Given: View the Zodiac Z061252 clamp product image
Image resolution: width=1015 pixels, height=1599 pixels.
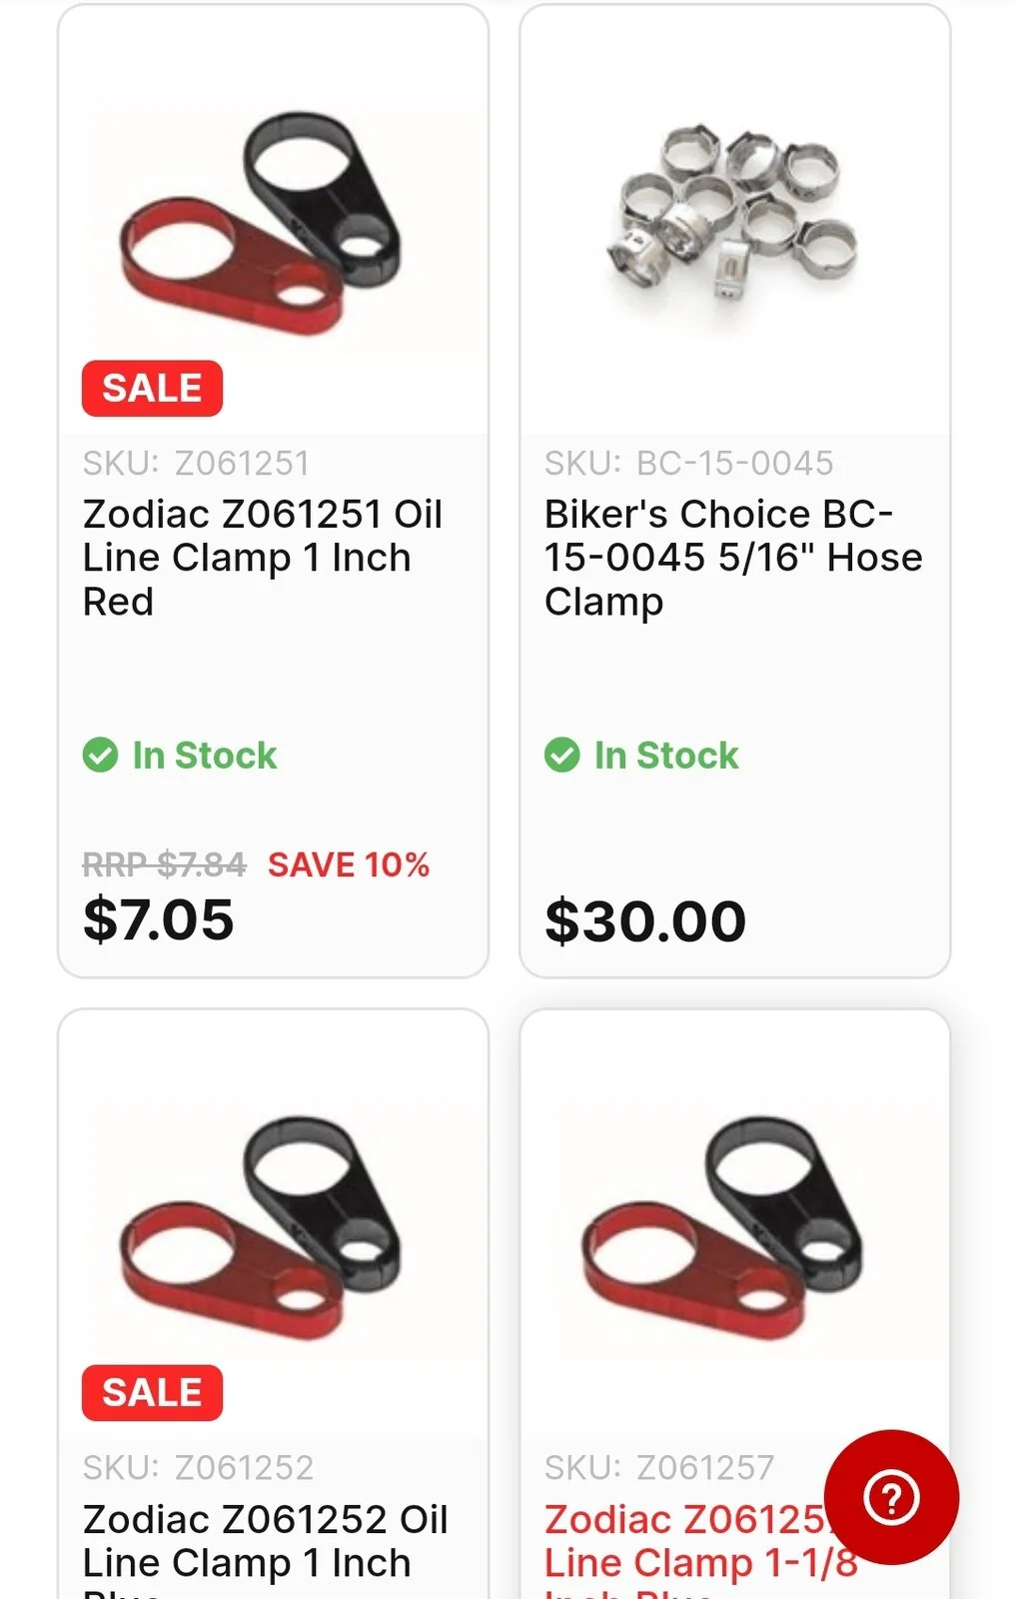Looking at the screenshot, I should (262, 1226).
